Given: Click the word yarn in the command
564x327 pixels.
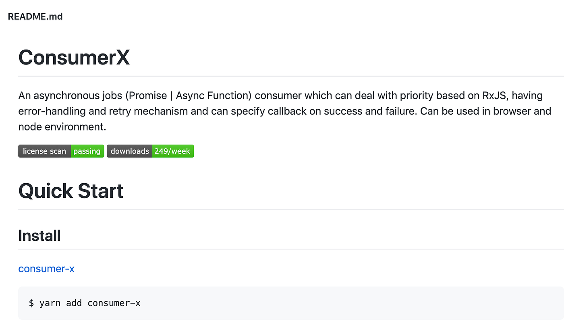Looking at the screenshot, I should (49, 303).
